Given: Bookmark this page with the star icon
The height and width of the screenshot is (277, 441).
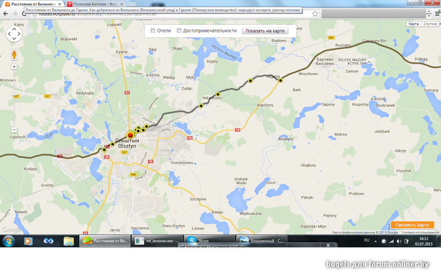Looking at the screenshot, I should (315, 14).
